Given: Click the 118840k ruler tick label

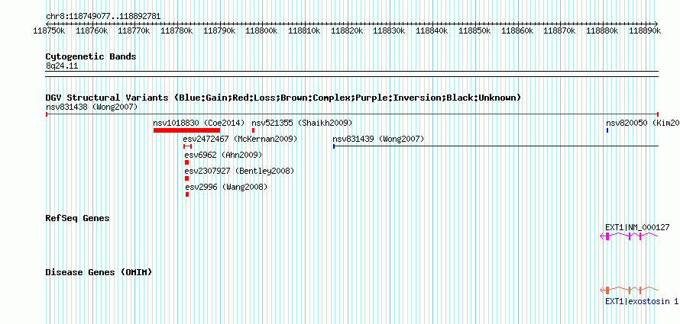Looking at the screenshot, I should [432, 30].
